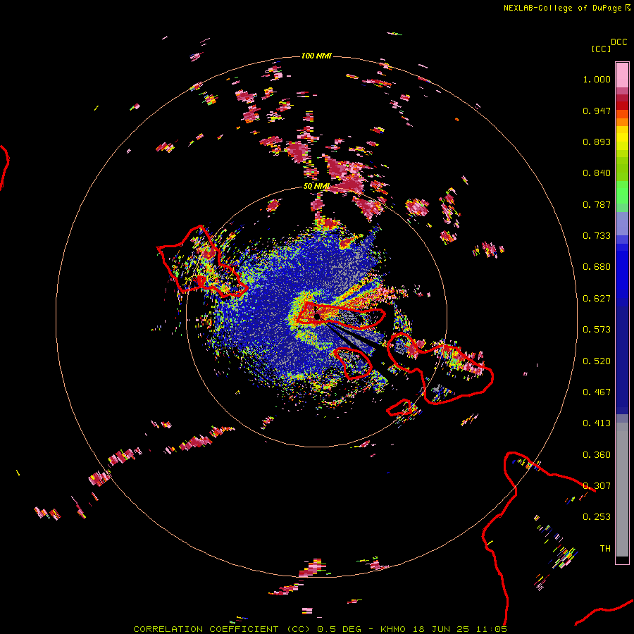Viewport: 634px width, 634px height.
Task: Pick the light pink top color bar segment
Action: pyautogui.click(x=622, y=75)
